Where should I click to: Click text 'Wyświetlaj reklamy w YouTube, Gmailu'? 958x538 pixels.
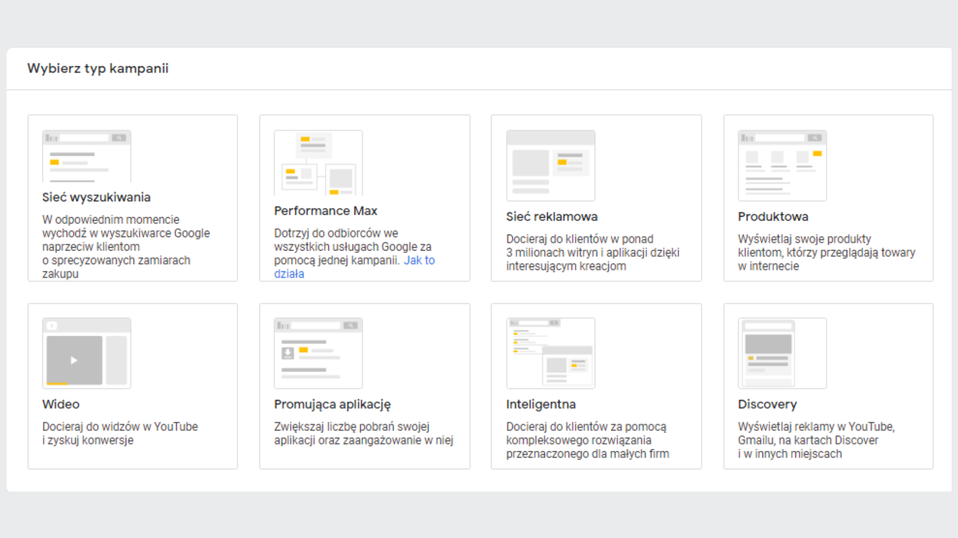click(x=816, y=440)
